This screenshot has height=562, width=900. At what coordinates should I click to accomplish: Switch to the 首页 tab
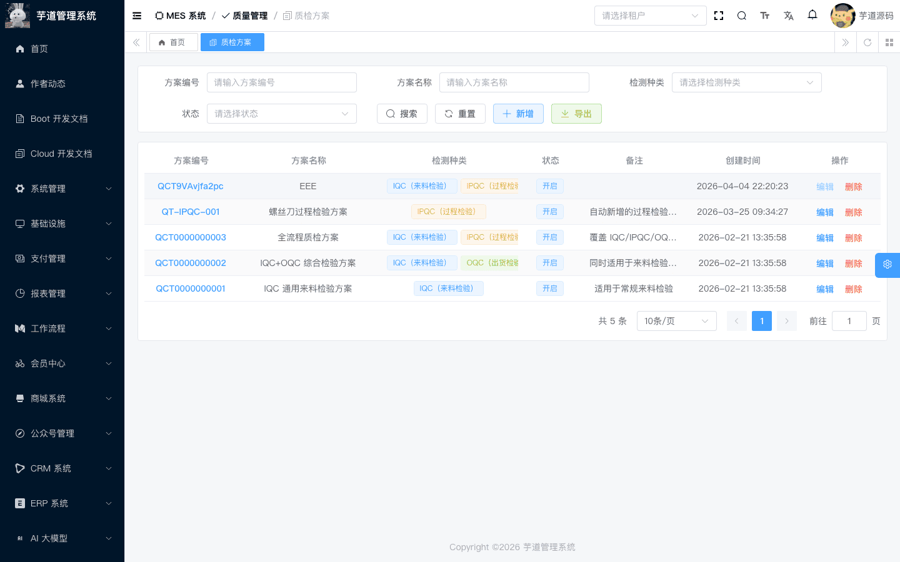[173, 42]
